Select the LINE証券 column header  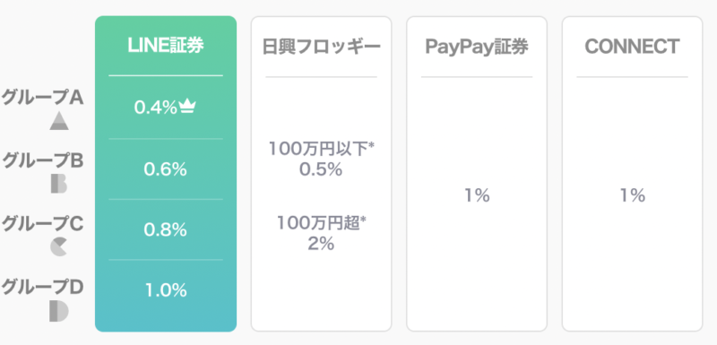point(166,46)
